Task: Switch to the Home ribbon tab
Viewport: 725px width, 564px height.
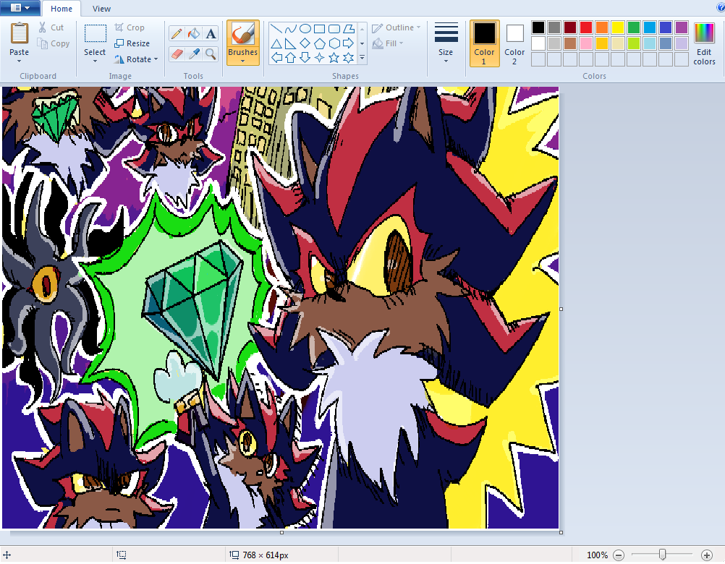Action: point(62,9)
